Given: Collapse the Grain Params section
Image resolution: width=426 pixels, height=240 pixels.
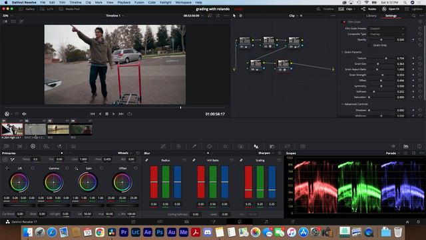Looking at the screenshot, I should tap(343, 52).
